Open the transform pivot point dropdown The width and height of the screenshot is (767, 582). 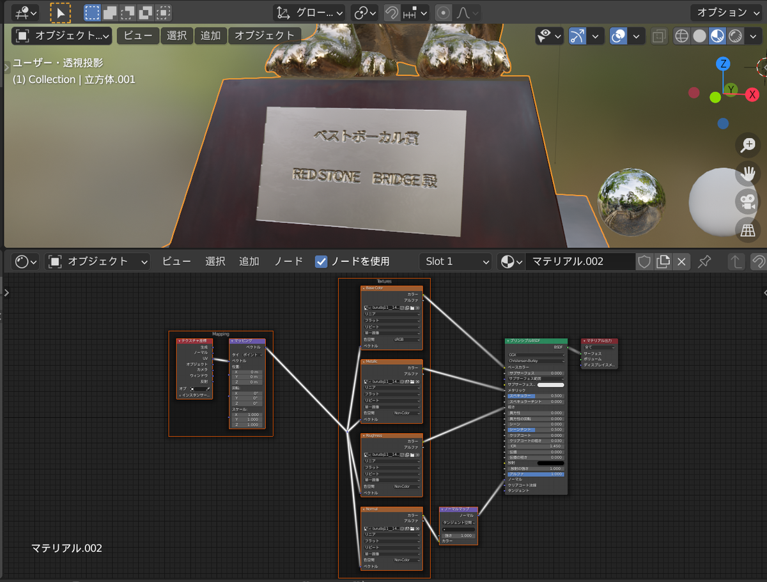(x=365, y=12)
